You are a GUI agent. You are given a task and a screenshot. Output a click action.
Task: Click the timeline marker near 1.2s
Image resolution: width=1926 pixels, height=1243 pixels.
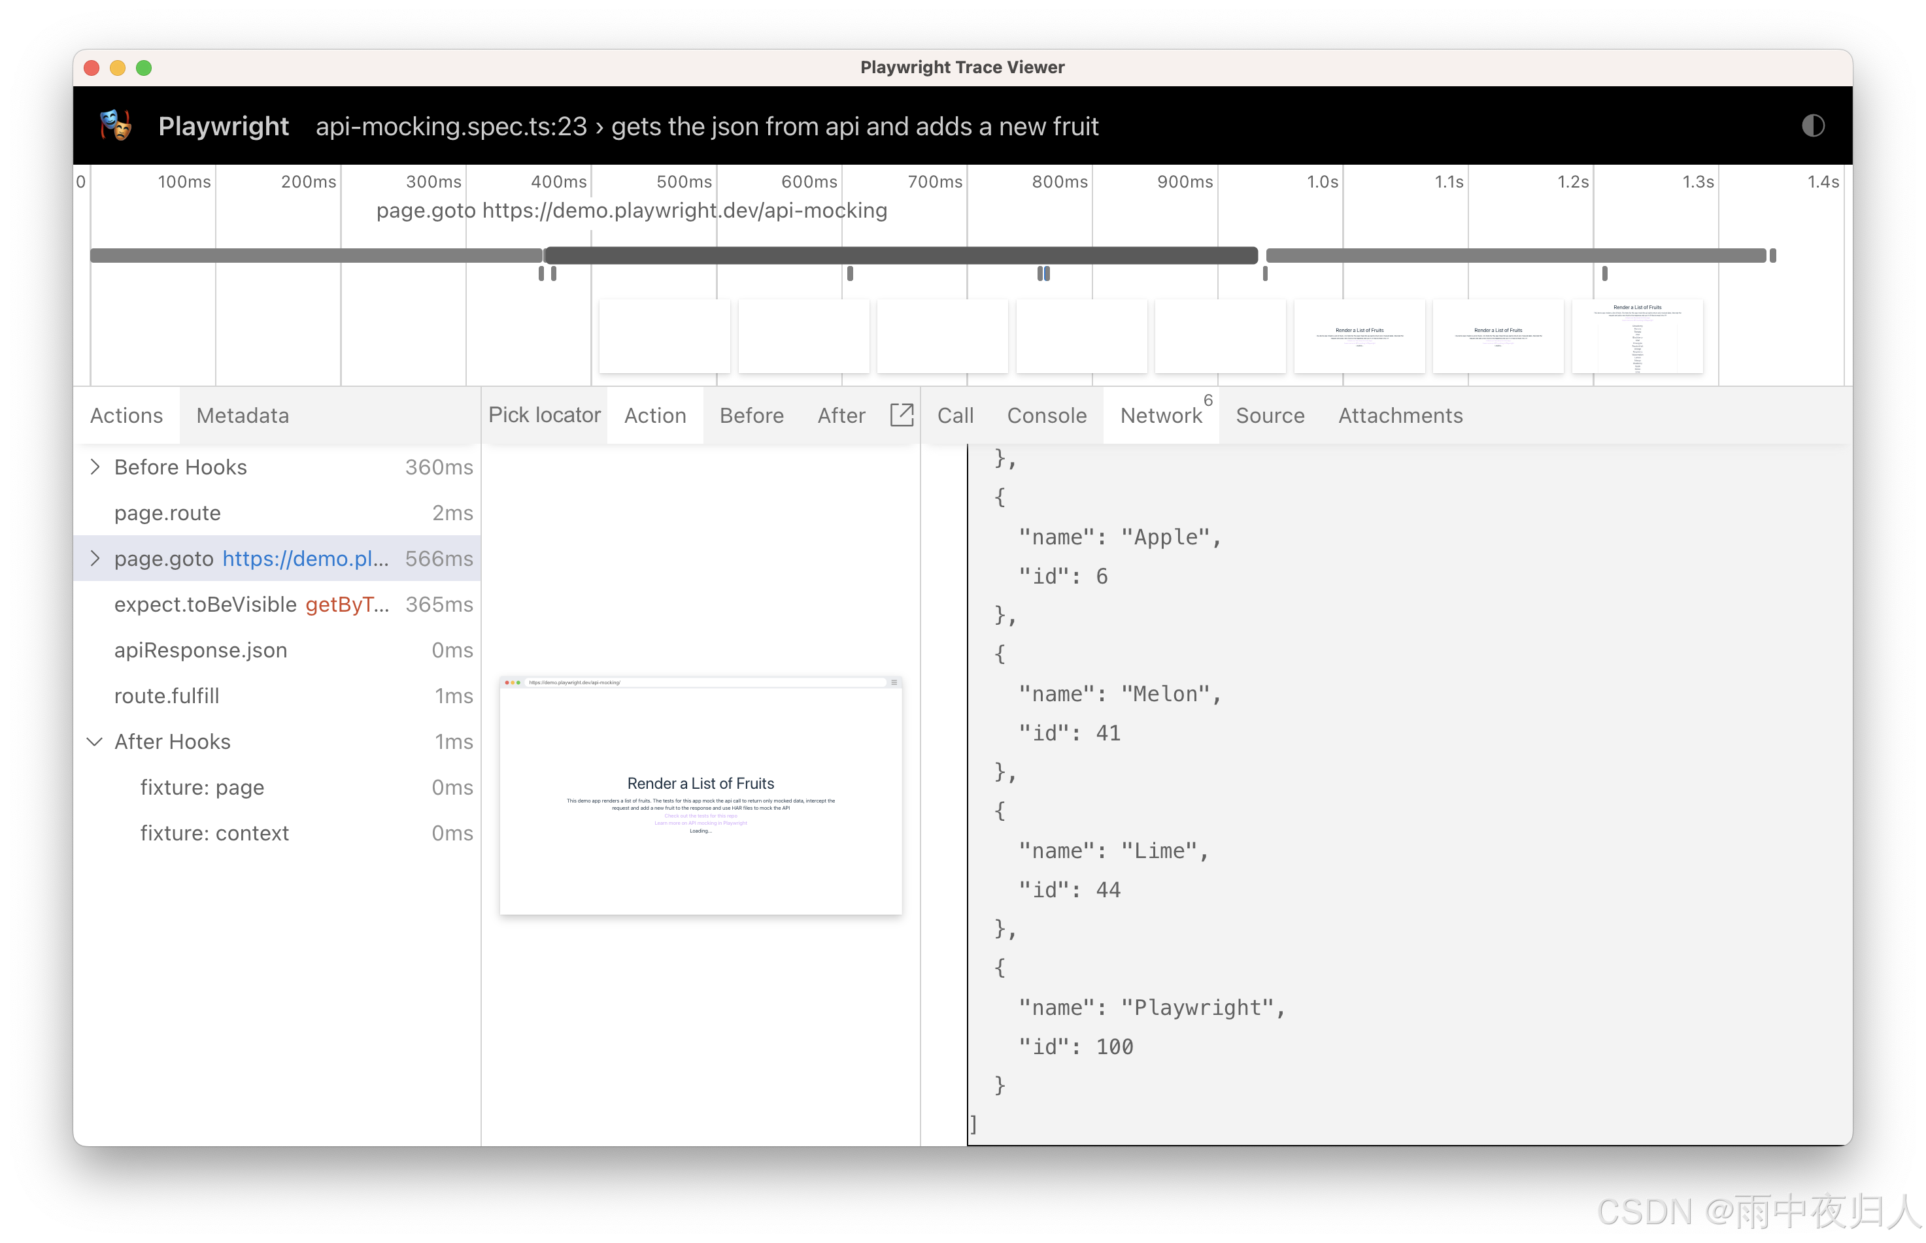pyautogui.click(x=1604, y=274)
